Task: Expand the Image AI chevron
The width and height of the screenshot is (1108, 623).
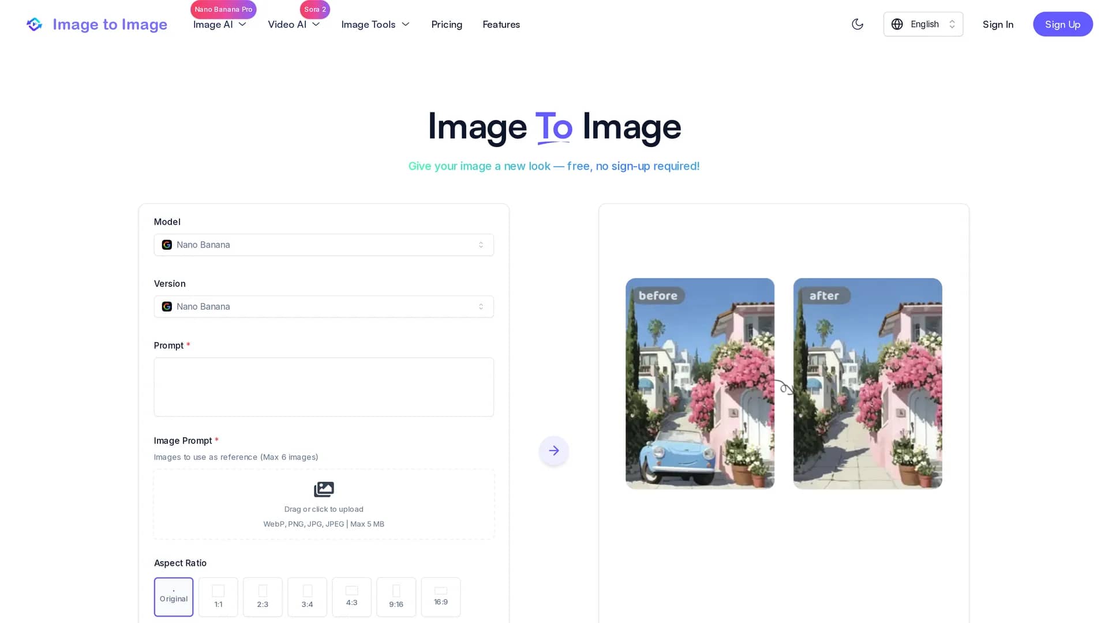Action: tap(242, 24)
